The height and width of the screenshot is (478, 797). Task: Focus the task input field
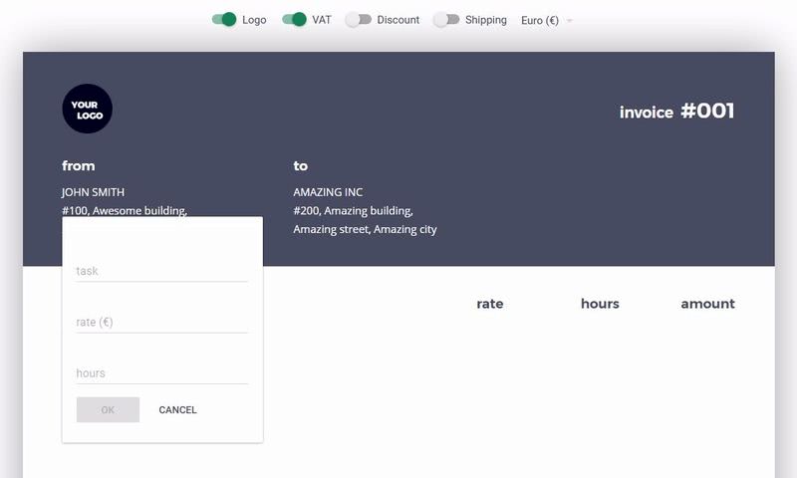coord(161,271)
